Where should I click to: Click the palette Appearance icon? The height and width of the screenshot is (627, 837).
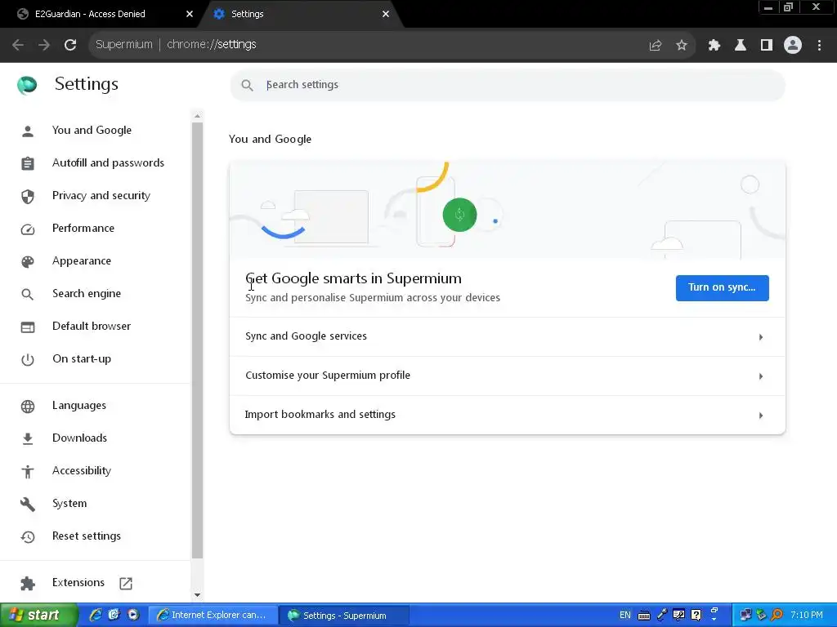coord(28,261)
